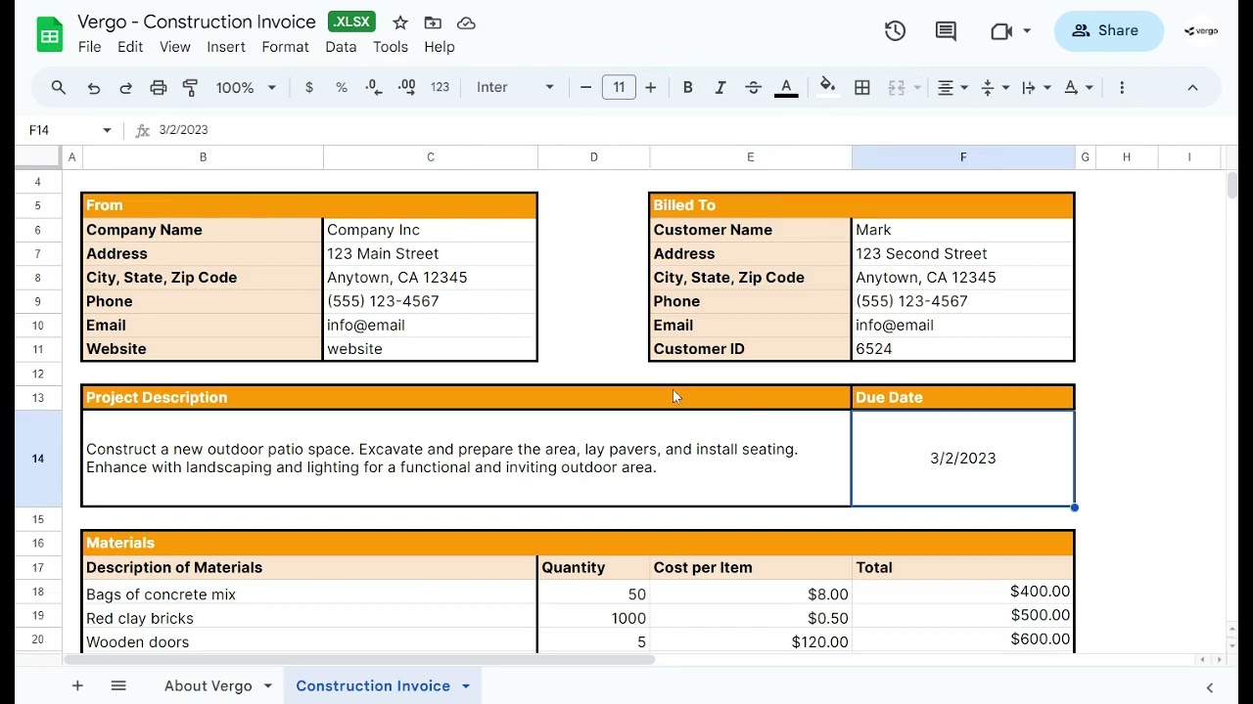Viewport: 1253px width, 704px height.
Task: Open the Tools menu
Action: pyautogui.click(x=391, y=47)
